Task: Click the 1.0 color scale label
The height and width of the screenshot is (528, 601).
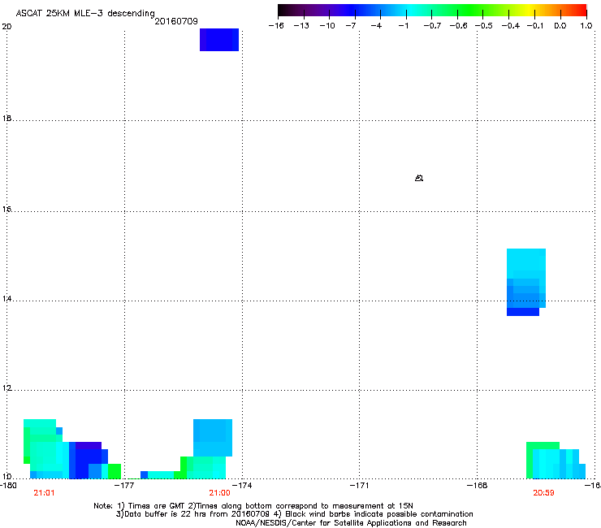Action: pyautogui.click(x=586, y=26)
